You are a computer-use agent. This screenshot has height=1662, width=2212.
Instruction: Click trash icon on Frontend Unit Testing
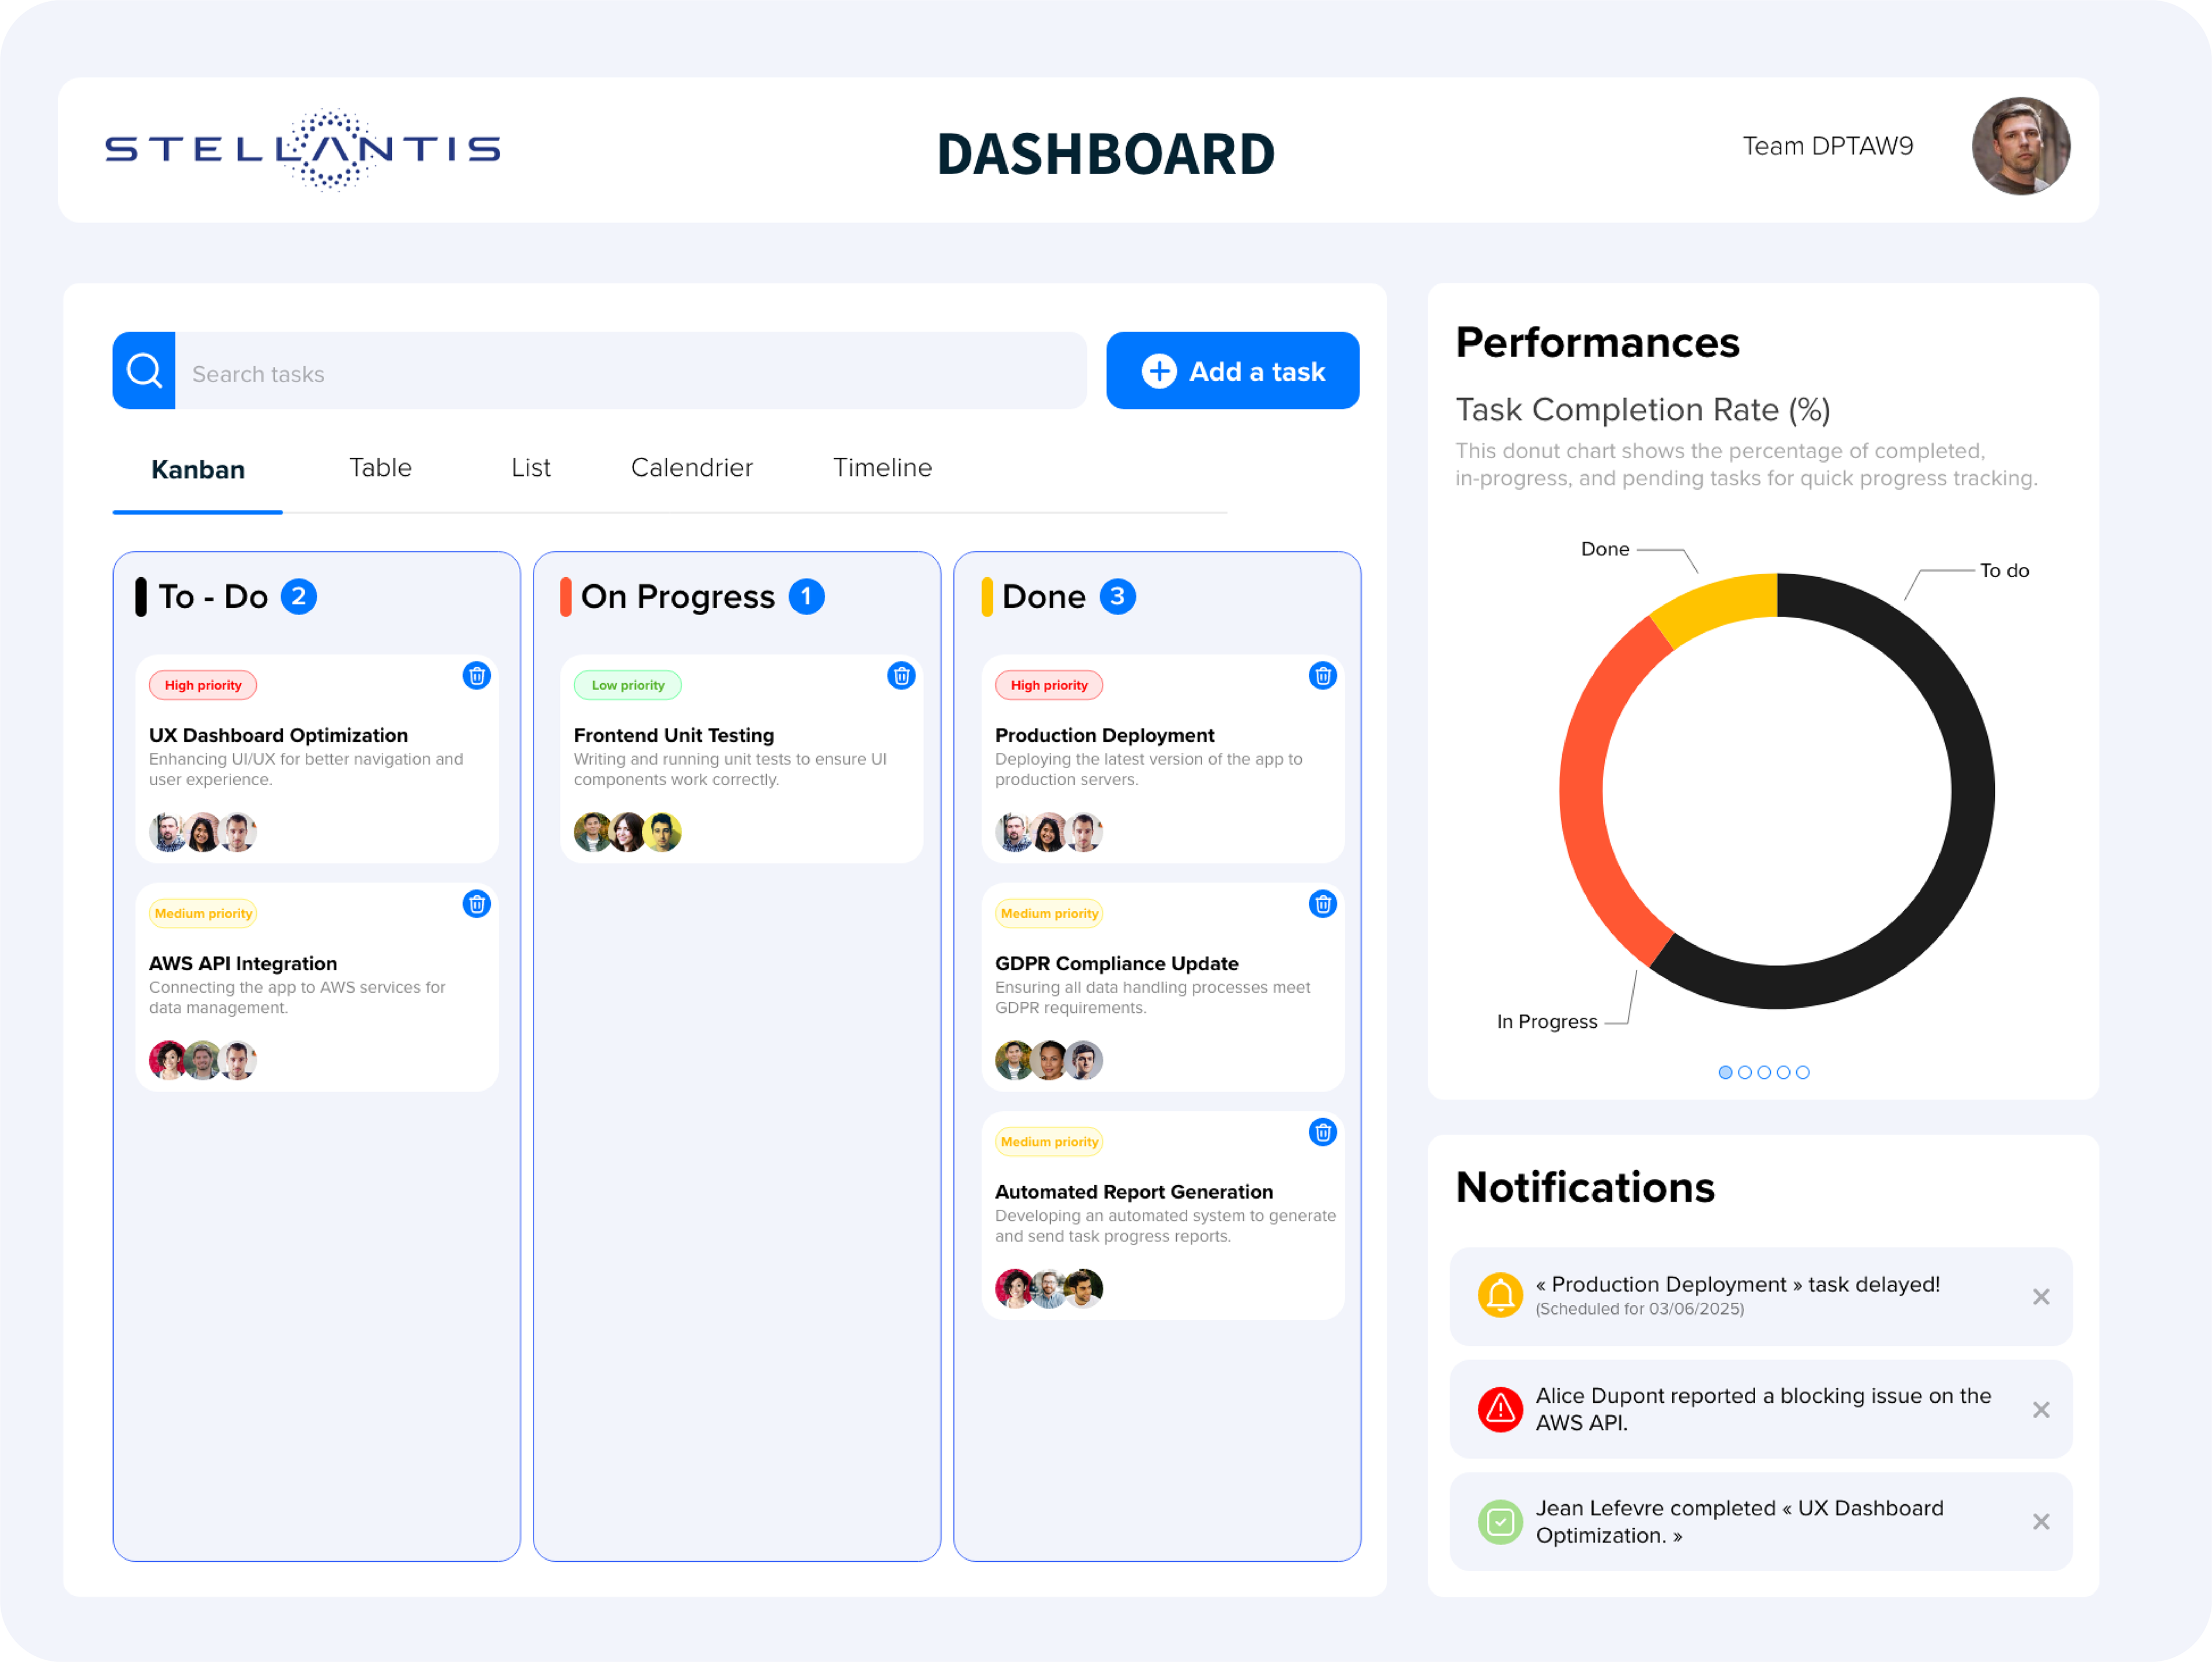(901, 676)
